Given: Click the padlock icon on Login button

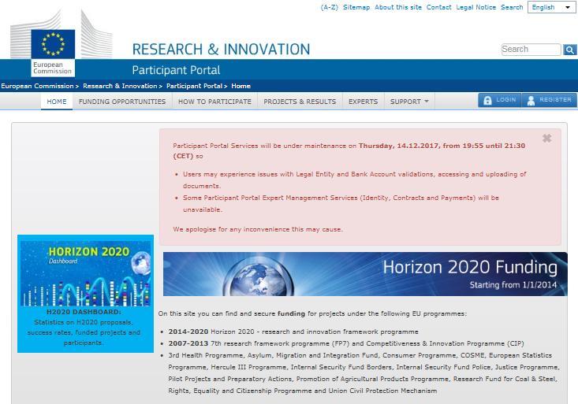Looking at the screenshot, I should coord(487,100).
